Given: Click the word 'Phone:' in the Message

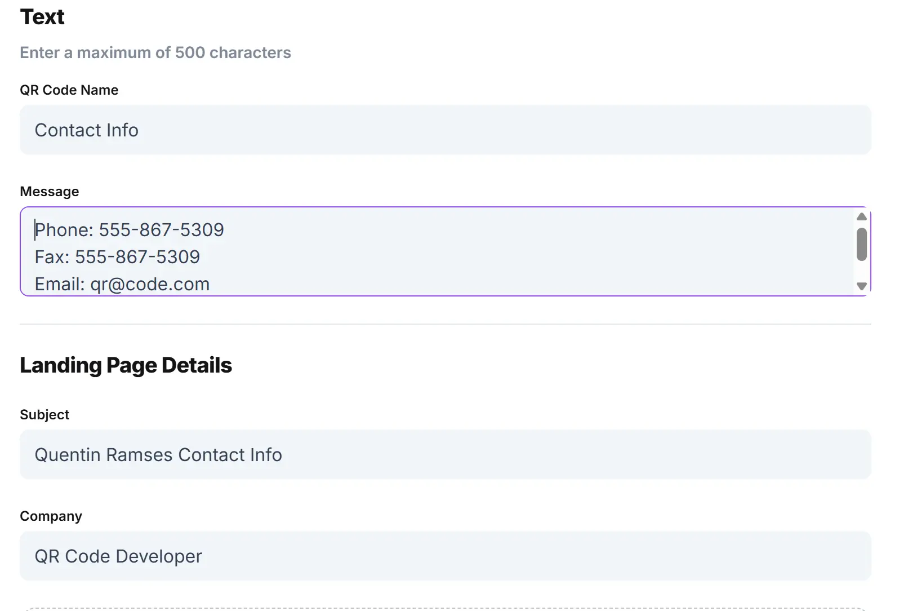Looking at the screenshot, I should 64,230.
